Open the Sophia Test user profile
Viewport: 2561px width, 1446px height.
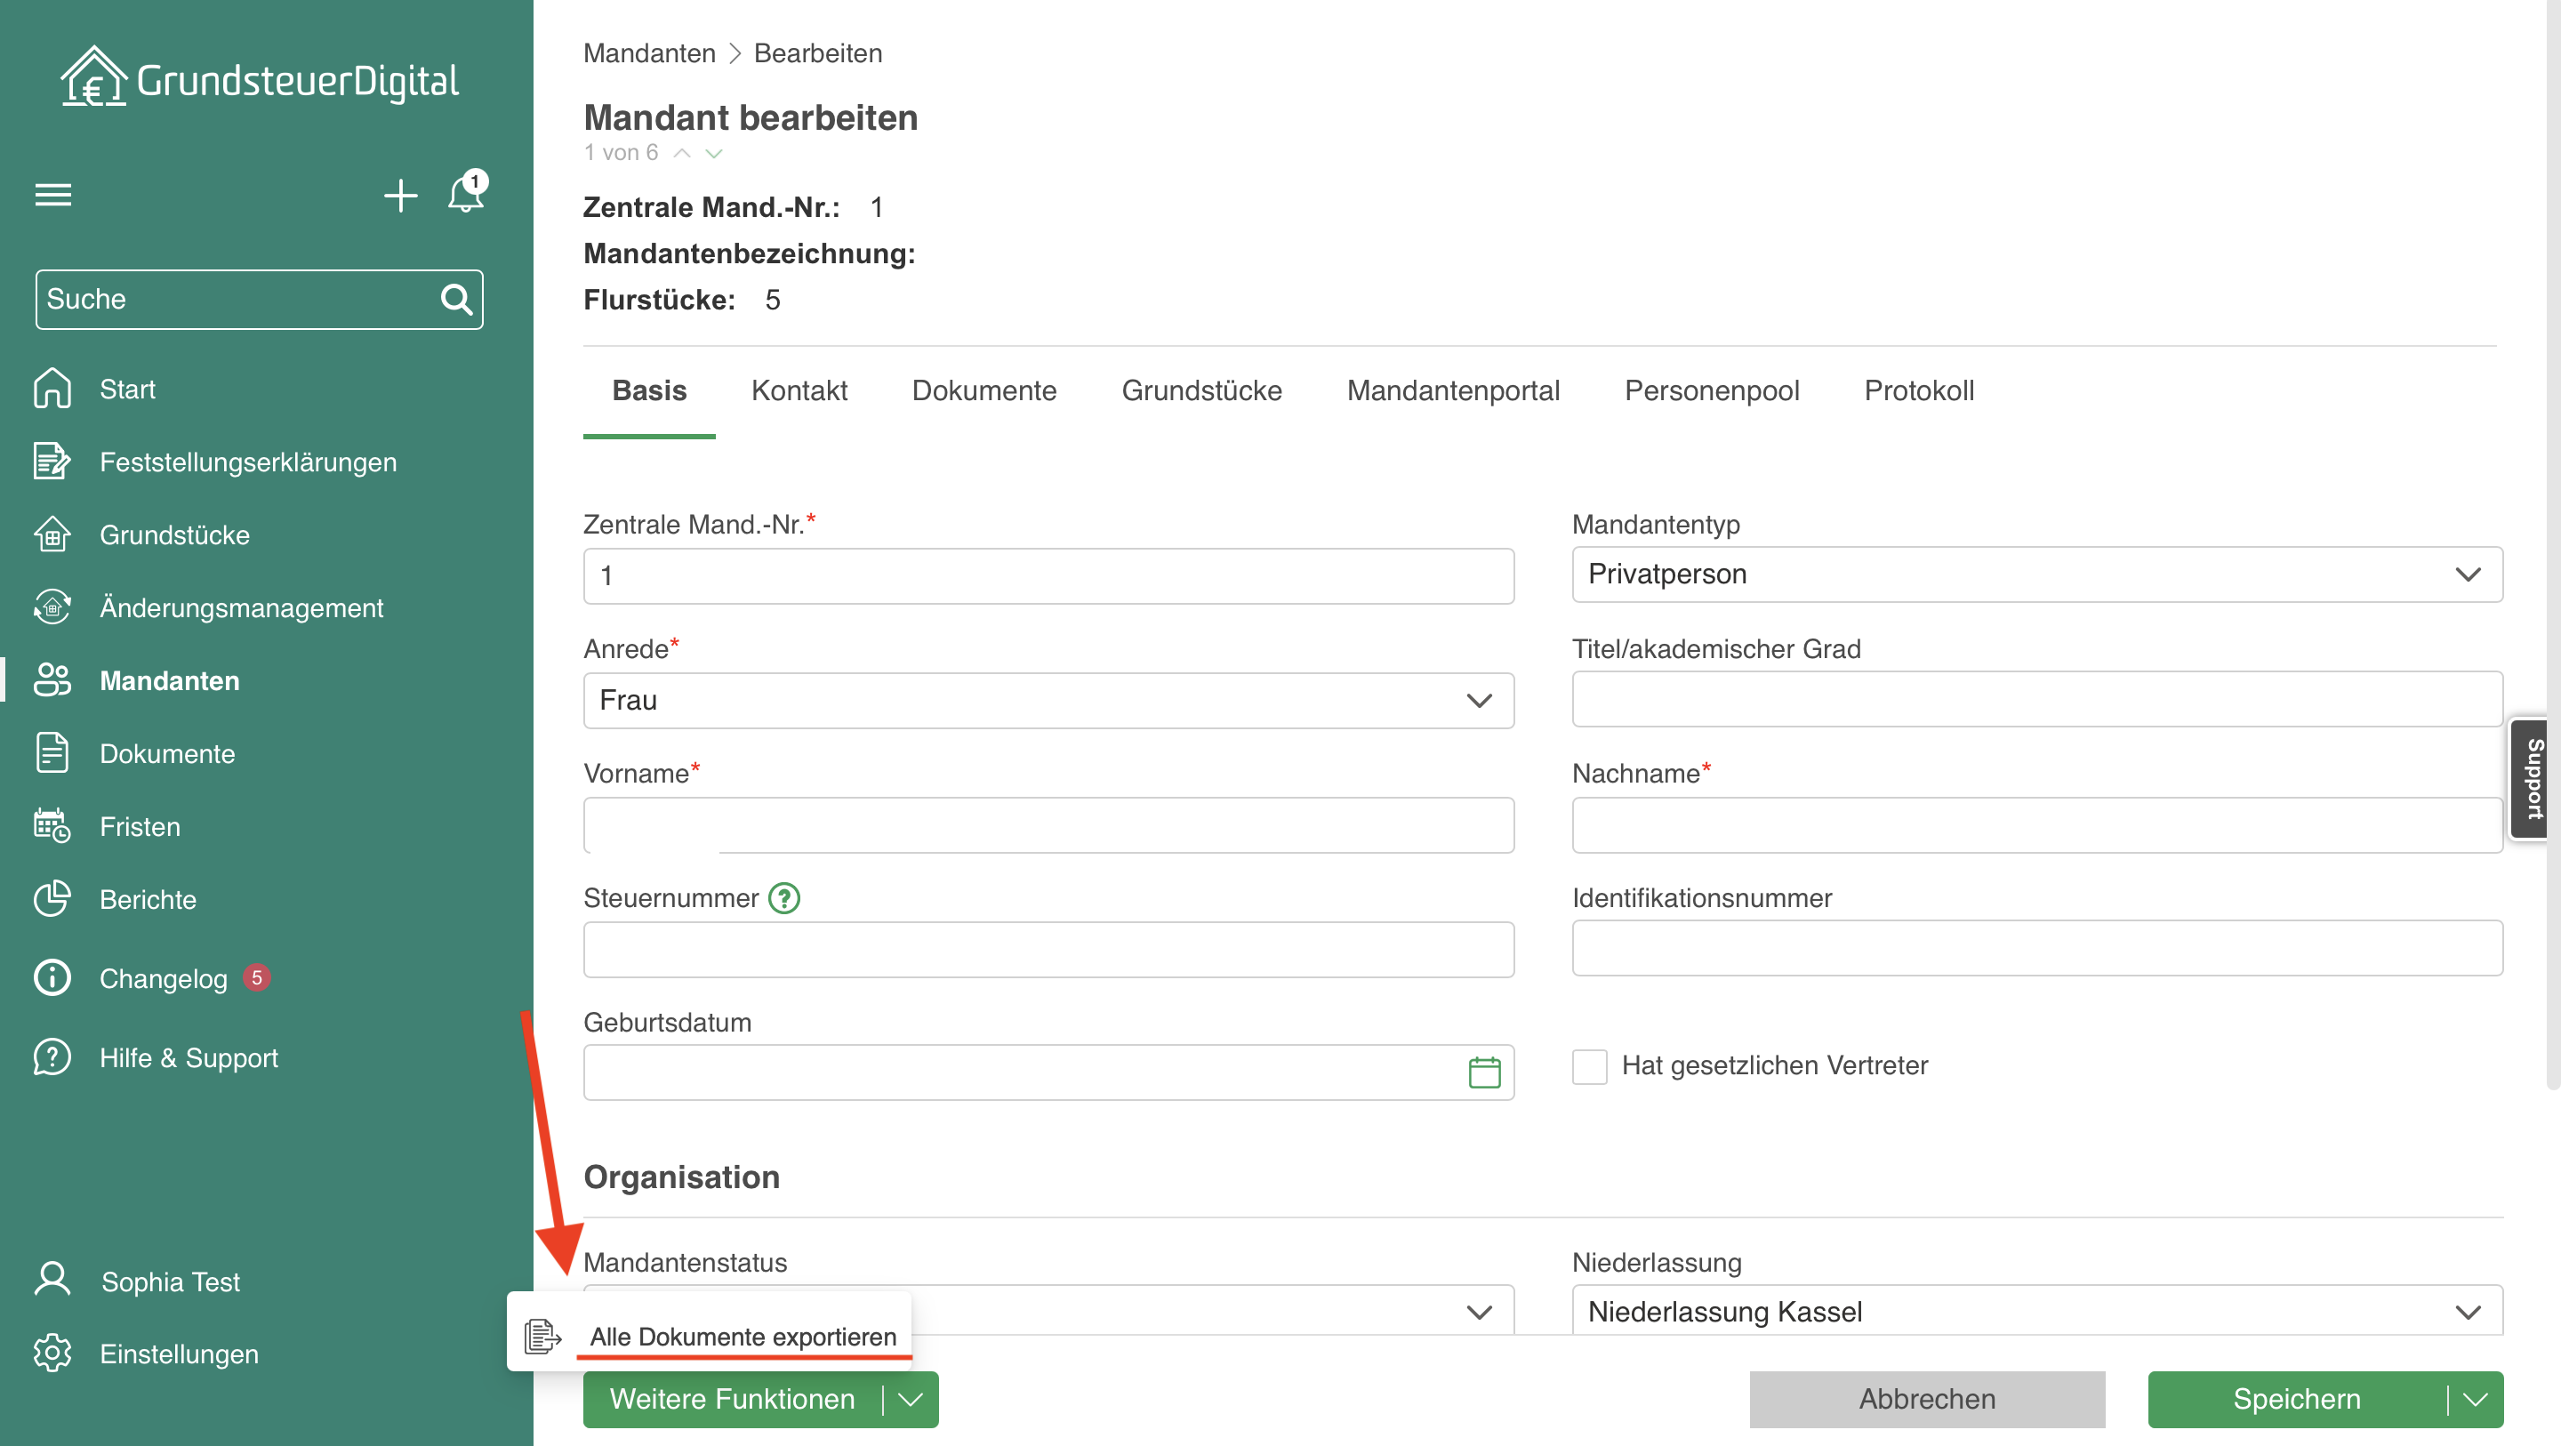(170, 1281)
